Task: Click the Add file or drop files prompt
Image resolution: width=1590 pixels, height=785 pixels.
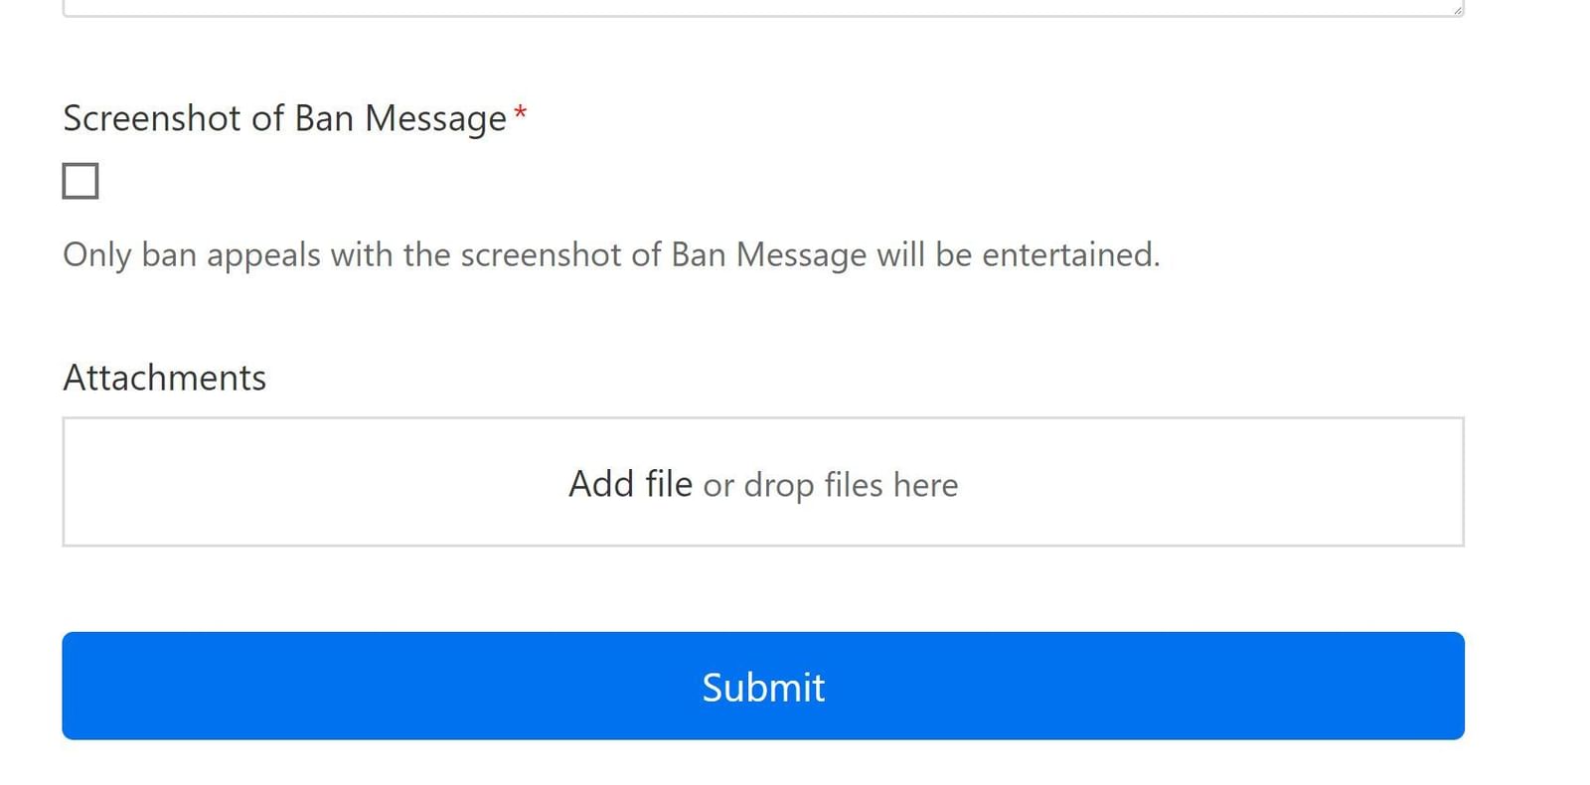Action: point(762,484)
